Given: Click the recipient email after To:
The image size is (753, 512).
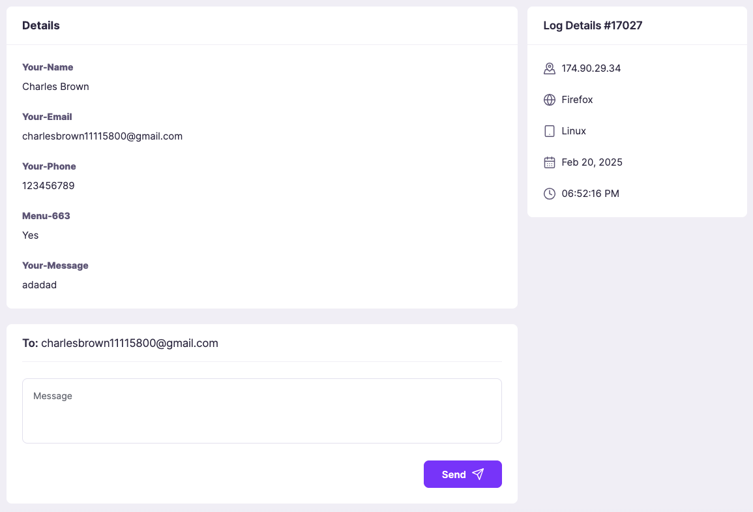Looking at the screenshot, I should tap(129, 343).
